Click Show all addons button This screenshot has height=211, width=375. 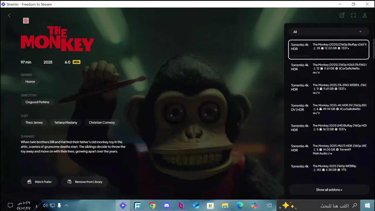click(x=329, y=190)
